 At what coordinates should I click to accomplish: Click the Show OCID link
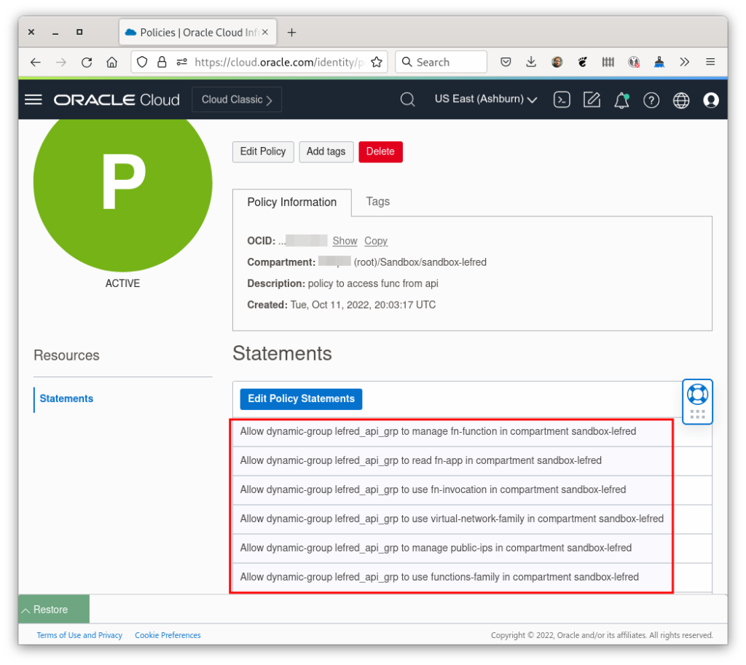345,241
